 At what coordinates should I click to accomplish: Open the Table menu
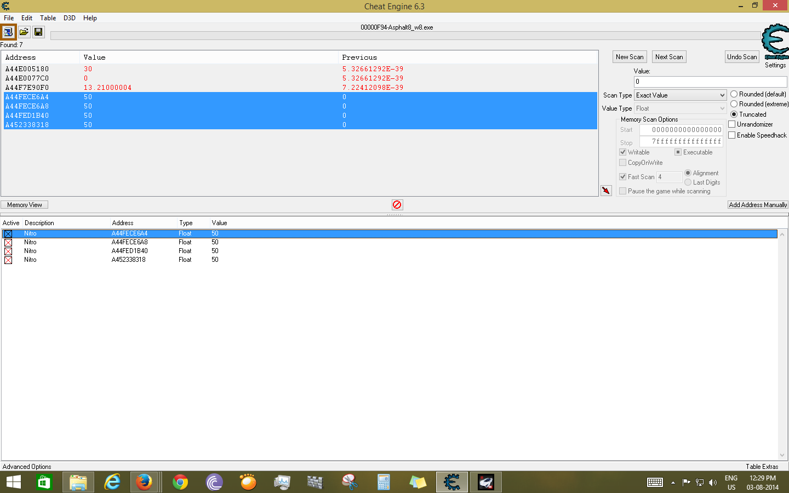[x=48, y=18]
